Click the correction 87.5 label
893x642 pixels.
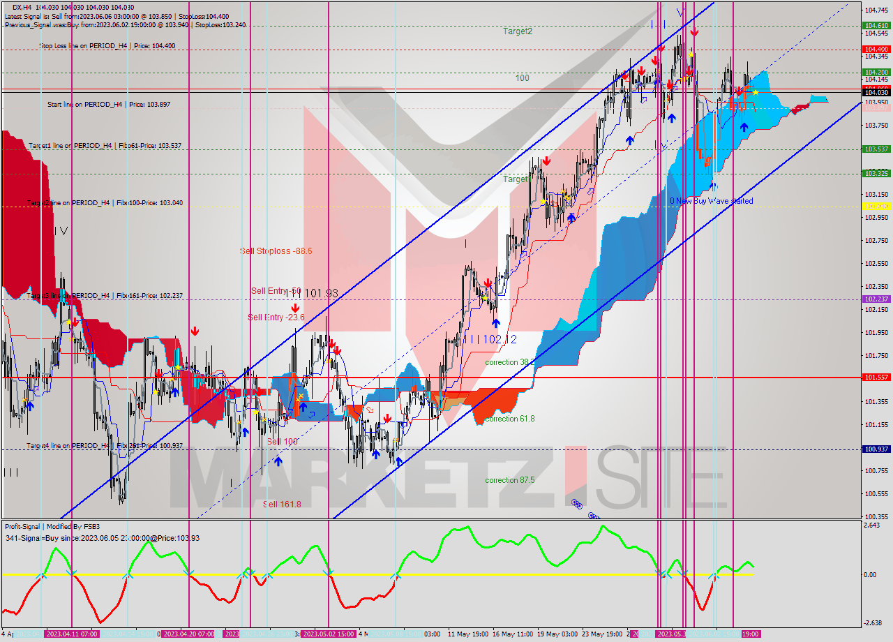pos(510,480)
